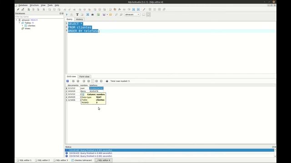Click the Connect to database toolbar icon

[x=18, y=10]
